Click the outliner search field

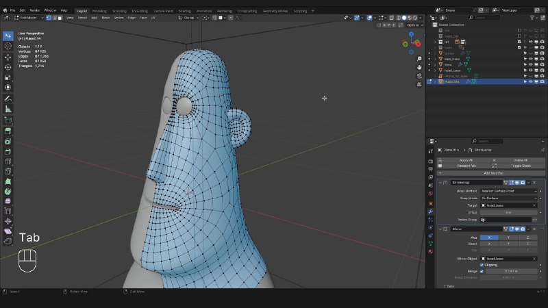(x=484, y=18)
